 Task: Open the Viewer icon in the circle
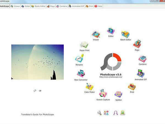96,34
